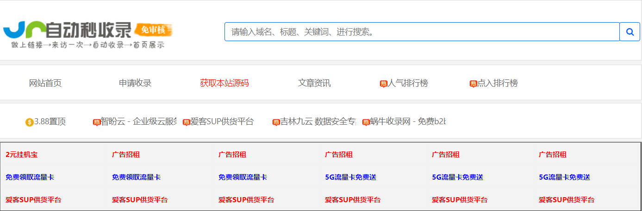Open the 文章资讯 navigation page
The image size is (642, 211).
tap(314, 83)
